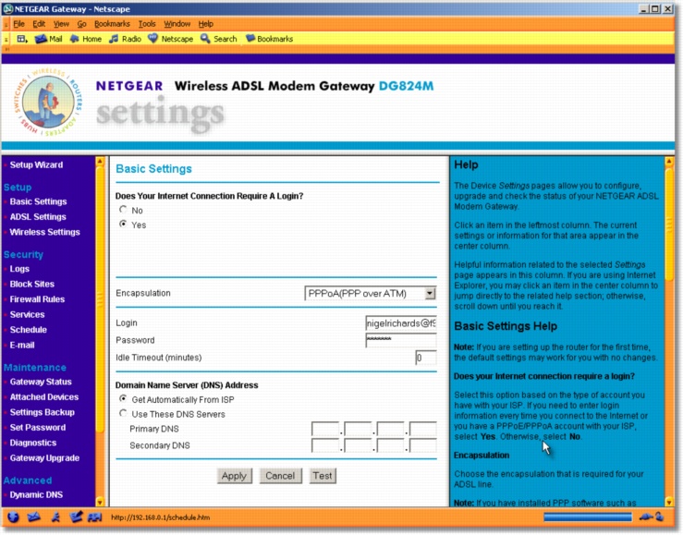683x535 pixels.
Task: Open the File menu
Action: tap(18, 23)
